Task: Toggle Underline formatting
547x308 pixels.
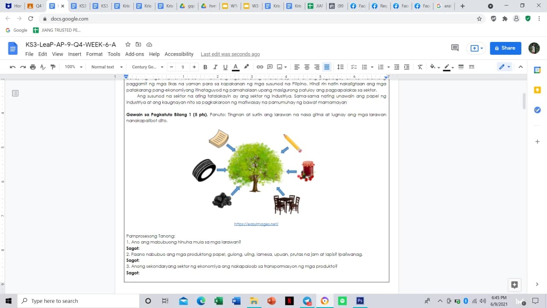Action: (225, 67)
